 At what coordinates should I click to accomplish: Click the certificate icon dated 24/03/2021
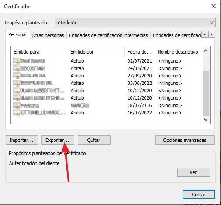point(17,68)
